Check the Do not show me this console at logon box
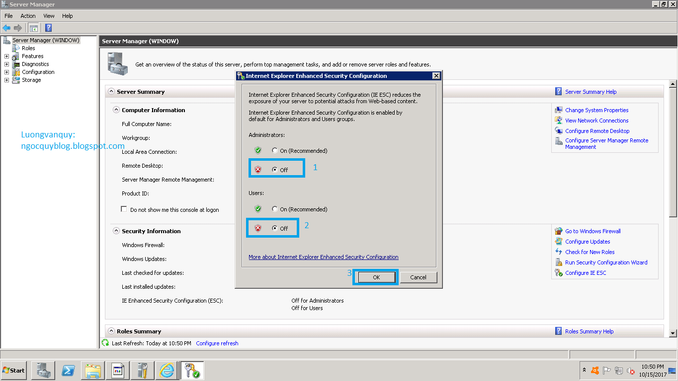Screen dimensions: 678x381 coord(124,209)
